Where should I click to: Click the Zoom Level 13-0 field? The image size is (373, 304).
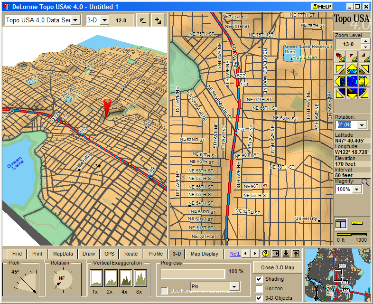pos(348,44)
